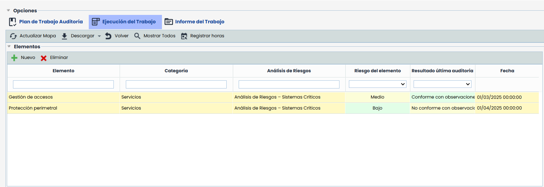Click the Actualizar Mapa refresh icon

click(13, 36)
